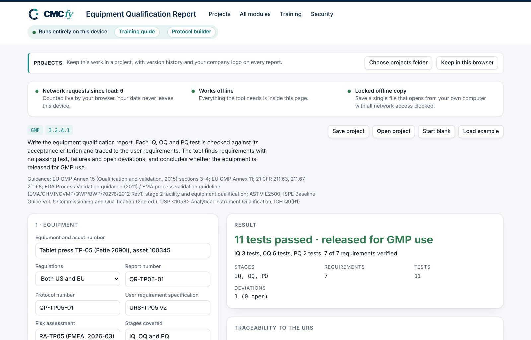
Task: Click the 3.2.A.1 tag
Action: click(x=59, y=130)
